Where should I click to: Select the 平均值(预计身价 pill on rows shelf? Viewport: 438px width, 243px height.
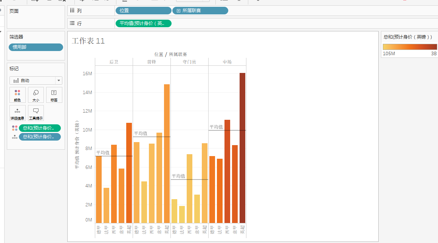[143, 23]
